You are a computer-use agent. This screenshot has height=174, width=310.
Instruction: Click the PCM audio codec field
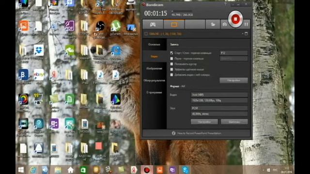click(219, 108)
